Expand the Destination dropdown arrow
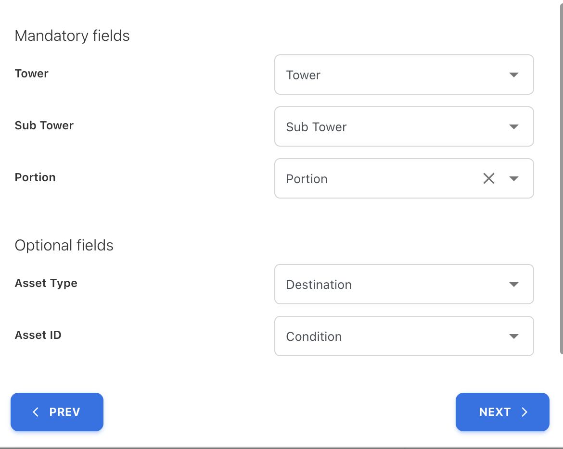Viewport: 563px width, 449px height. [x=513, y=285]
